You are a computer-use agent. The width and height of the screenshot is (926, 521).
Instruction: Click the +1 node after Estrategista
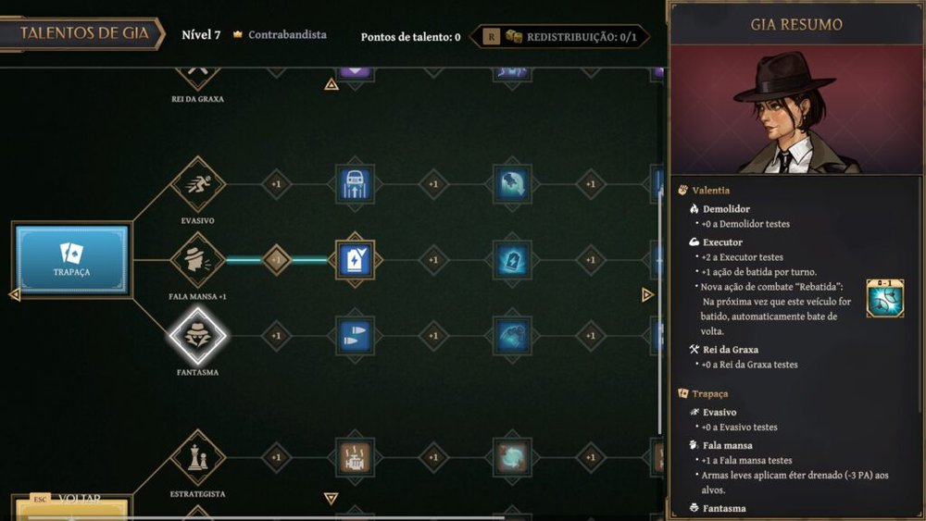coord(276,457)
